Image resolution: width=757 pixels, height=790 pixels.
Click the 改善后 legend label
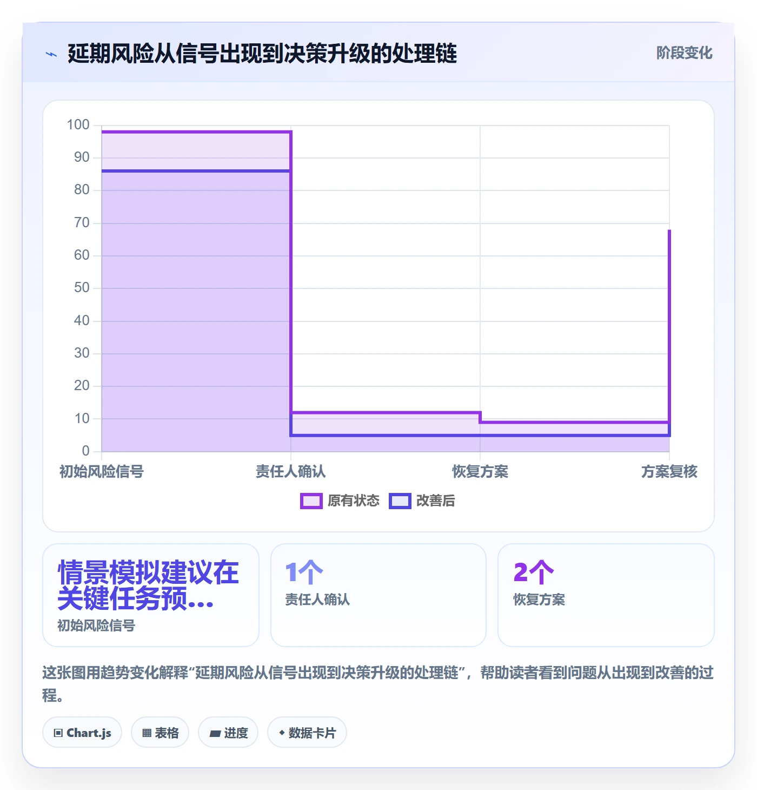(x=435, y=501)
